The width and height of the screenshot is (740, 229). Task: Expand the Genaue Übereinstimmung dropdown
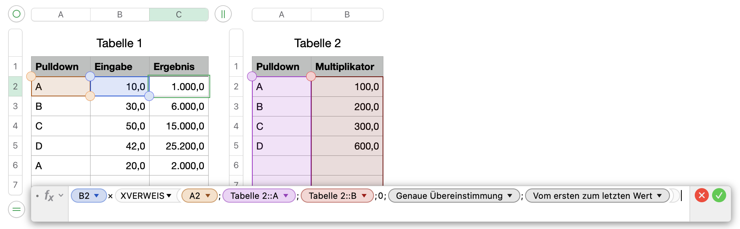[x=510, y=196]
